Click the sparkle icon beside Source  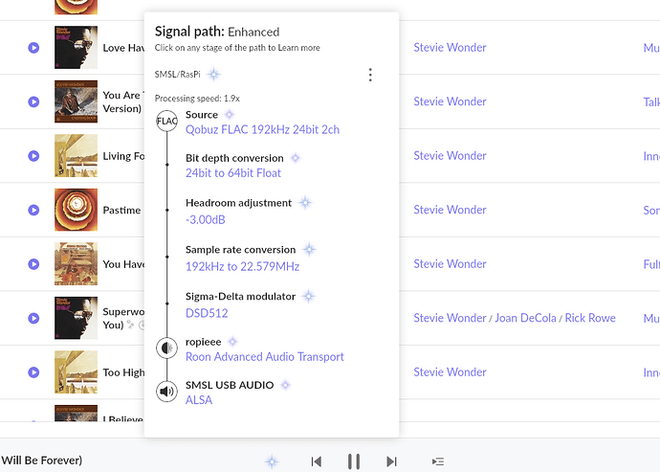[229, 114]
